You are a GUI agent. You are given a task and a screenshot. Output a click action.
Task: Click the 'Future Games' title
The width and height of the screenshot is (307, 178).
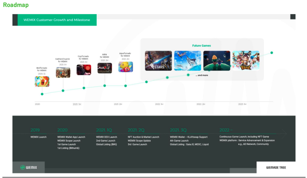(x=202, y=45)
